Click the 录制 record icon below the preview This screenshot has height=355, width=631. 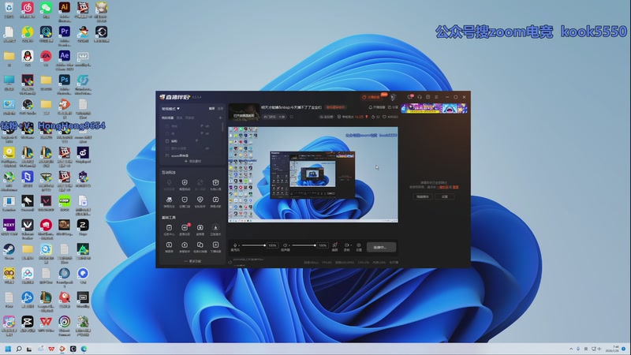click(347, 245)
